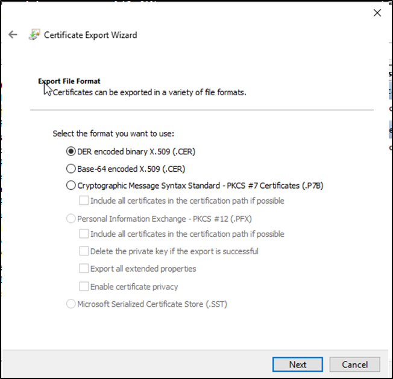Click the 'Certificates can be exported' description text
Screen dimensions: 393x379
[x=149, y=93]
